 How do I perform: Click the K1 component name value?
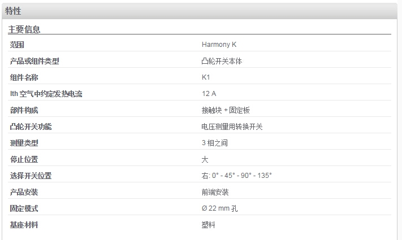[x=206, y=77]
